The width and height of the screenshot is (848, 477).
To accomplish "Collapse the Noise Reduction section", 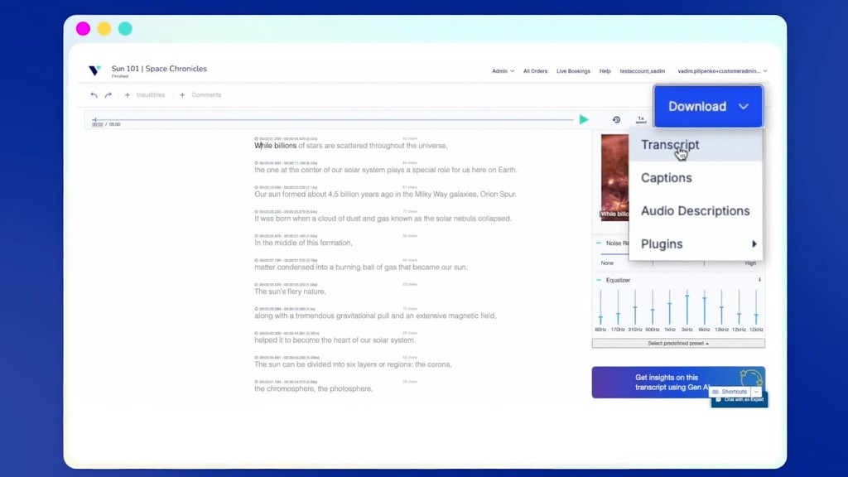I will [x=600, y=243].
